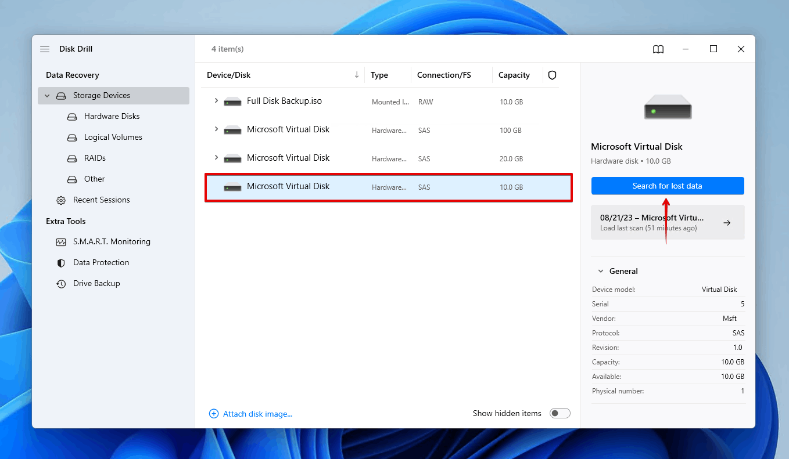Viewport: 789px width, 459px height.
Task: Select Other category in sidebar
Action: 95,179
